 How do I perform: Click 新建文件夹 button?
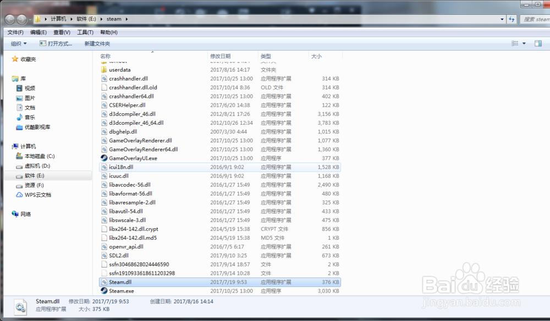pyautogui.click(x=97, y=43)
